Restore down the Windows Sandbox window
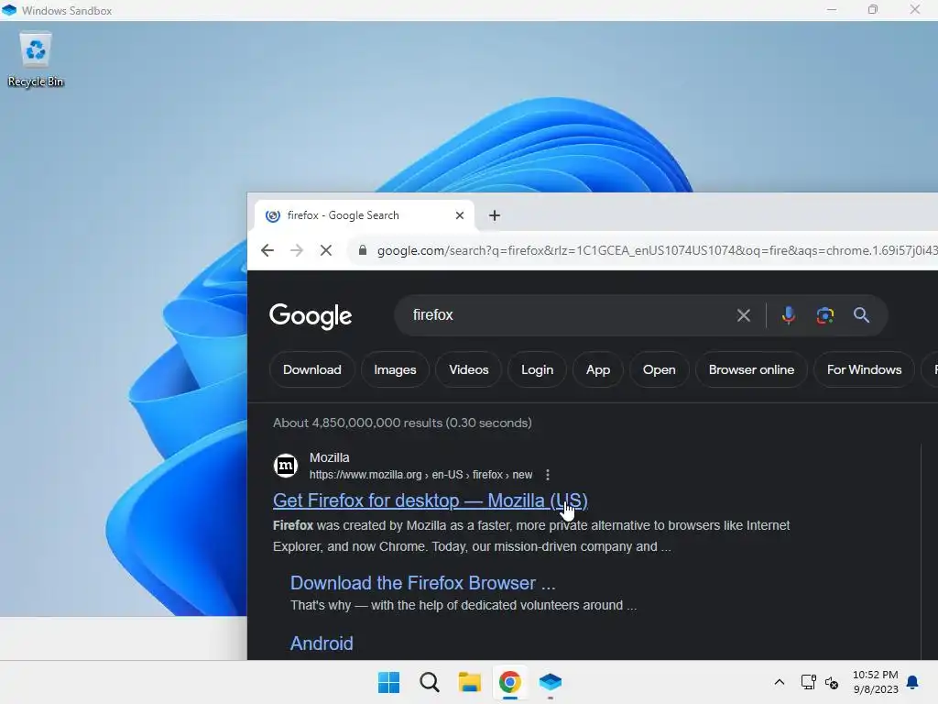This screenshot has width=938, height=704. [873, 9]
